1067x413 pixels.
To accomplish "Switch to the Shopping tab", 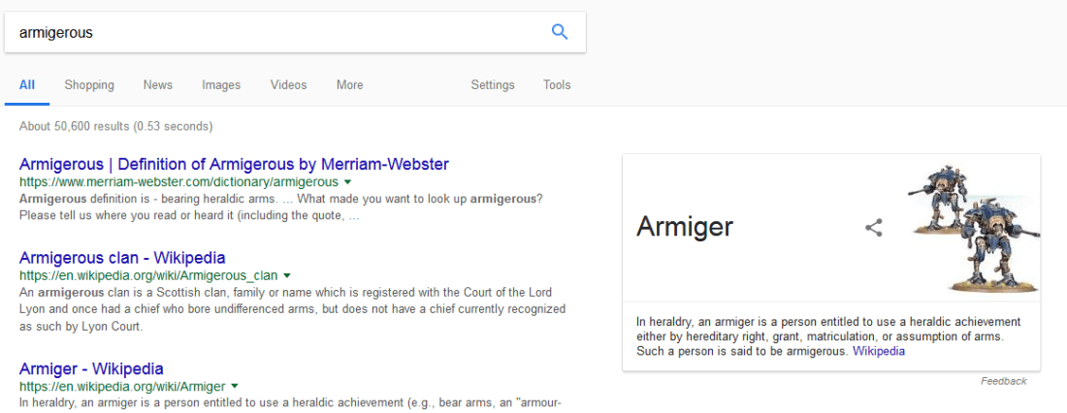I will [89, 85].
